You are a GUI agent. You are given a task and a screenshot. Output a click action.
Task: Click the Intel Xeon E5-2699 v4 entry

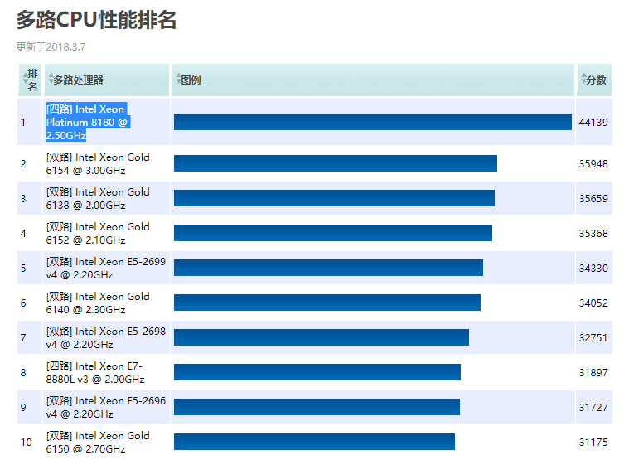[105, 268]
